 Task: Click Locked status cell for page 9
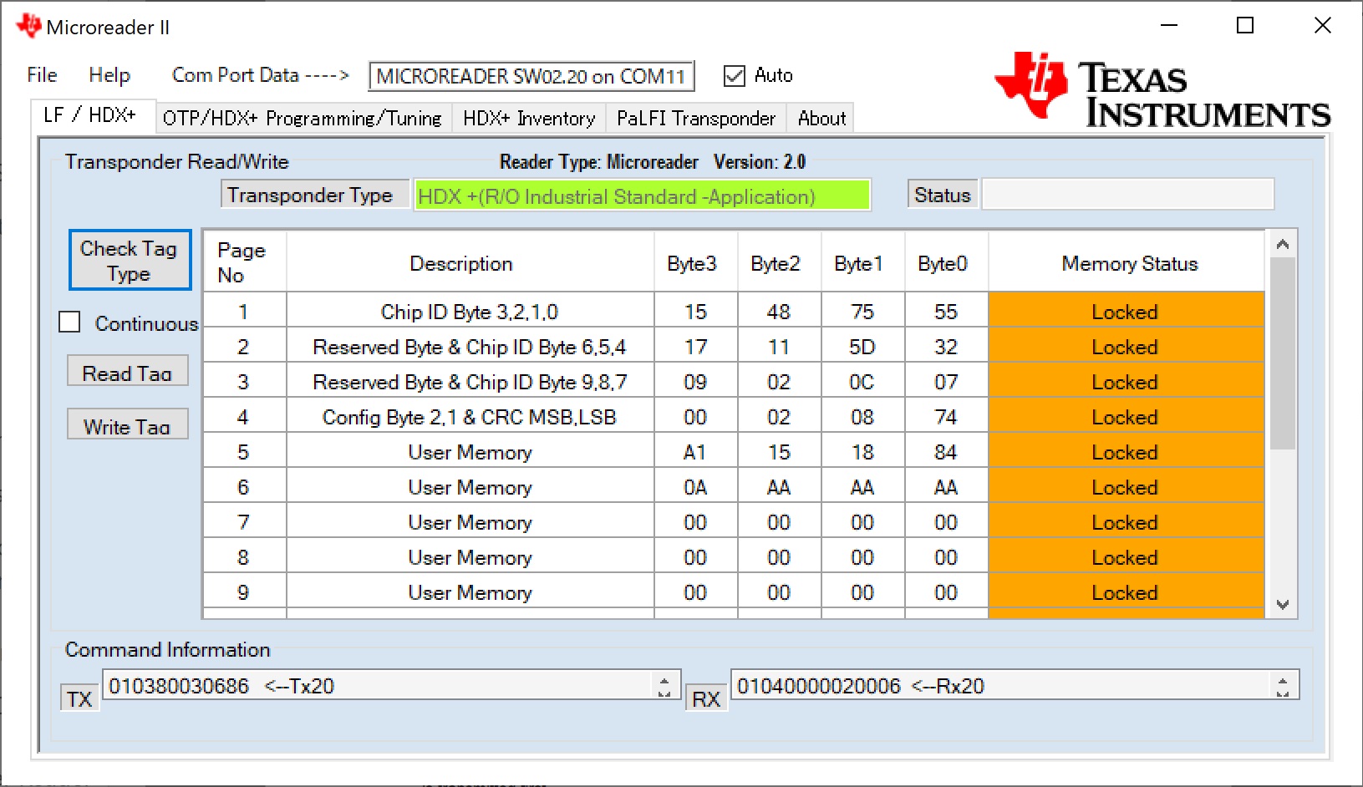pos(1126,592)
